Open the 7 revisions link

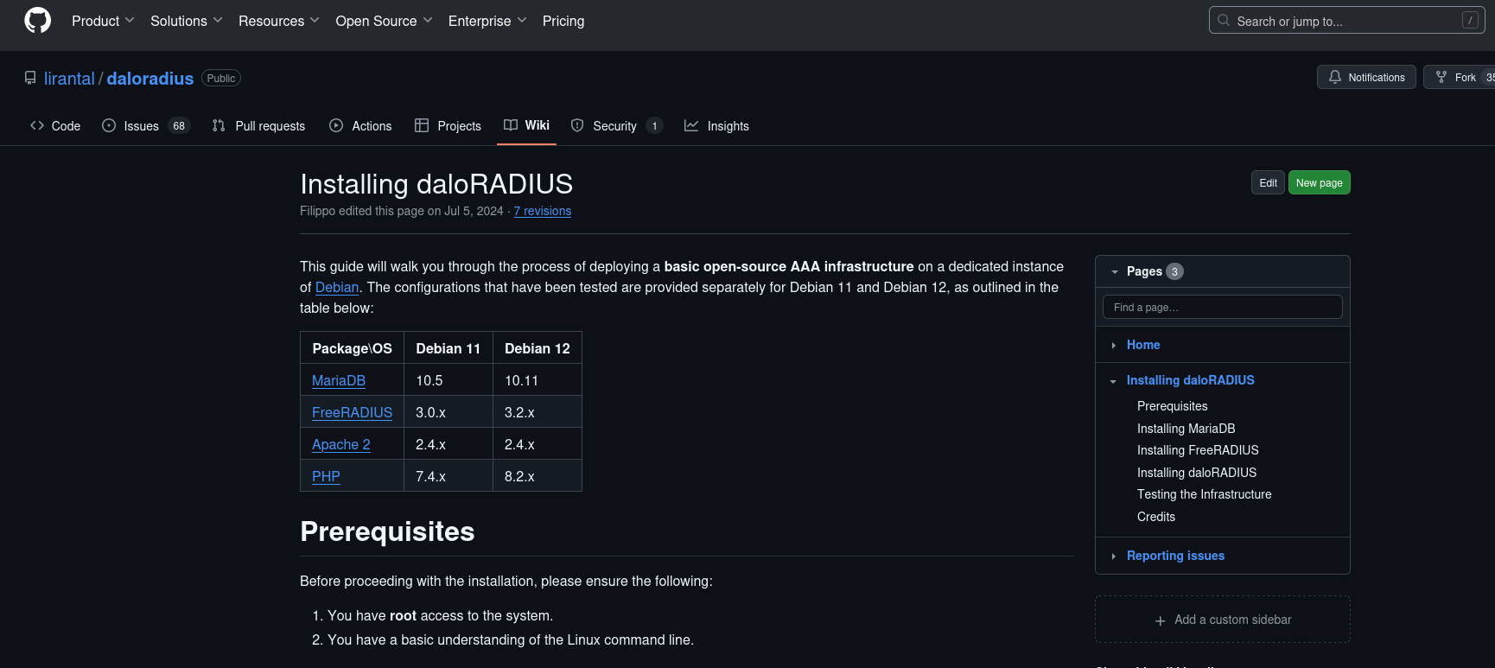(x=543, y=211)
